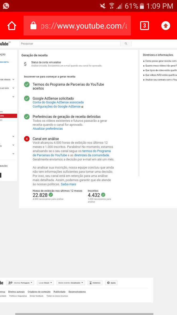This screenshot has width=177, height=315.
Task: Expand 'Que vídeos NÃO estão qualificados' item
Action: pos(160,75)
